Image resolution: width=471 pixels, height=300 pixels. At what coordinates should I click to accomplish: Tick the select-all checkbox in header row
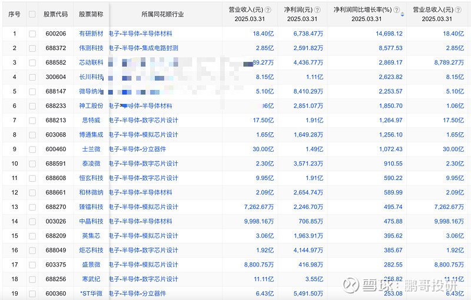(x=32, y=14)
